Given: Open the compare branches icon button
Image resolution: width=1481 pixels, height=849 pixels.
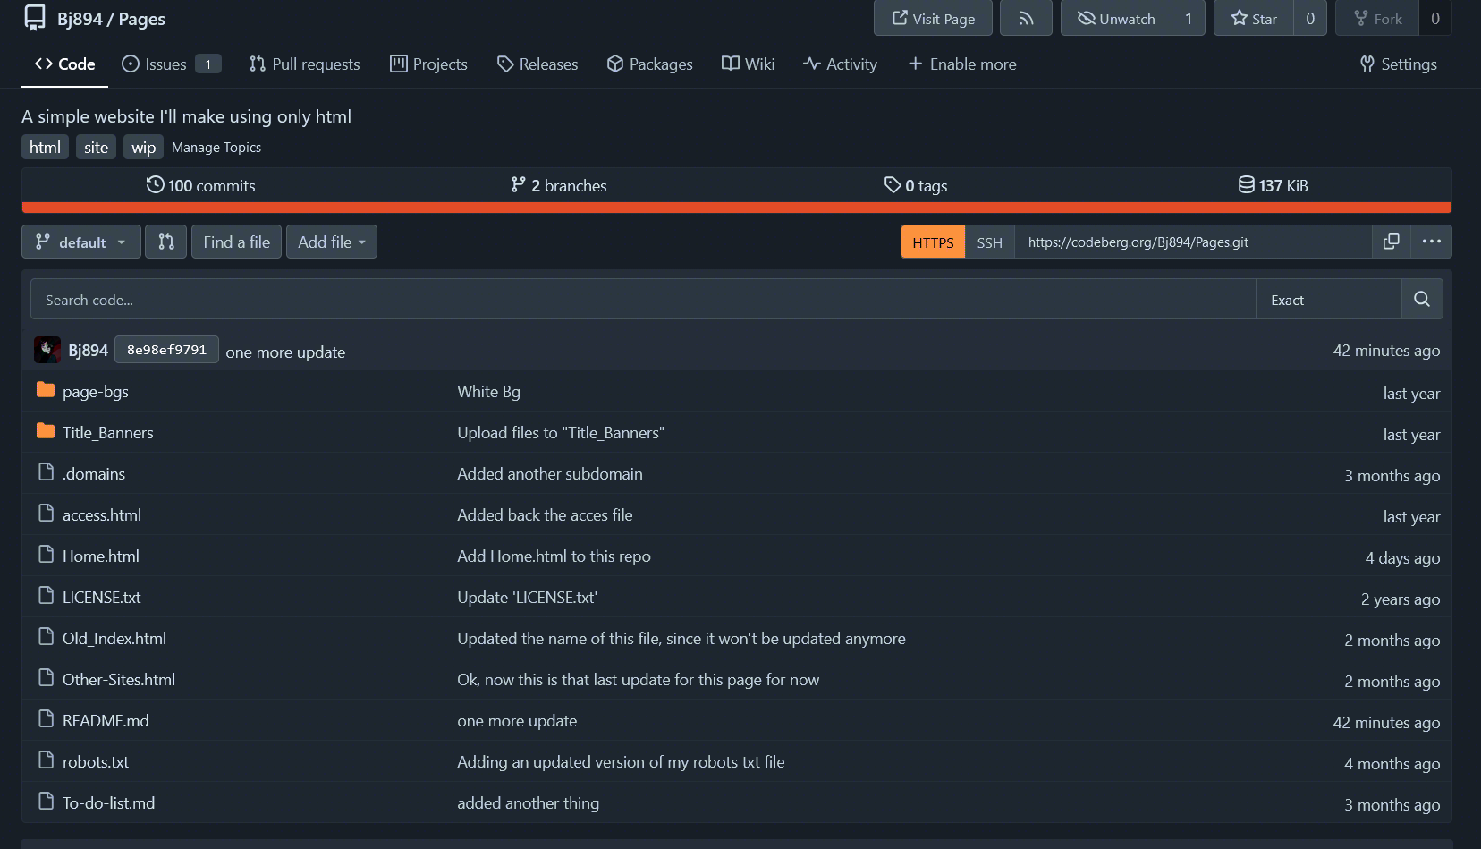Looking at the screenshot, I should coord(166,242).
